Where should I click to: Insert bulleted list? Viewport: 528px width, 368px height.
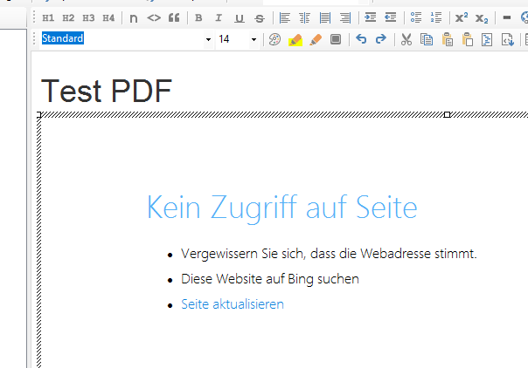[x=416, y=17]
